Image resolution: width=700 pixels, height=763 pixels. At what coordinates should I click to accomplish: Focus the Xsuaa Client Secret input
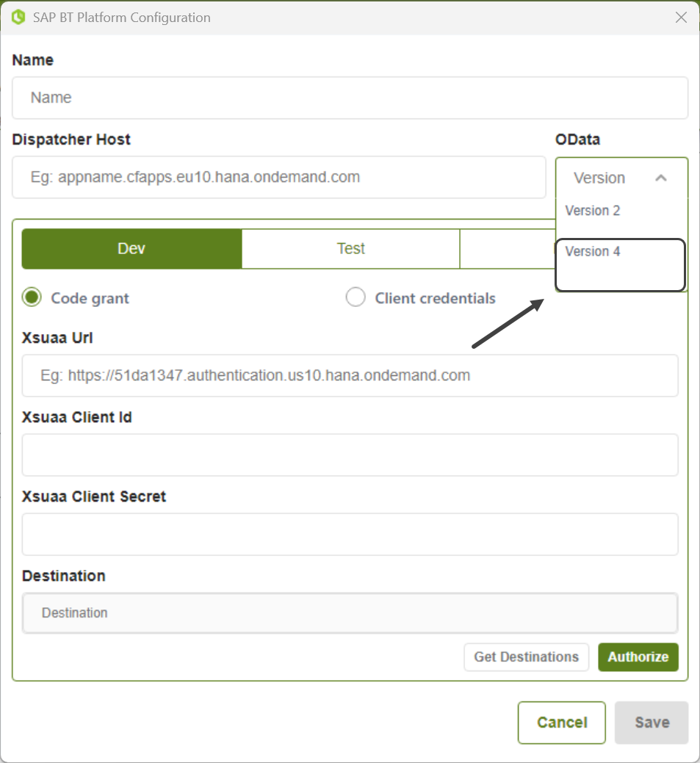[350, 534]
